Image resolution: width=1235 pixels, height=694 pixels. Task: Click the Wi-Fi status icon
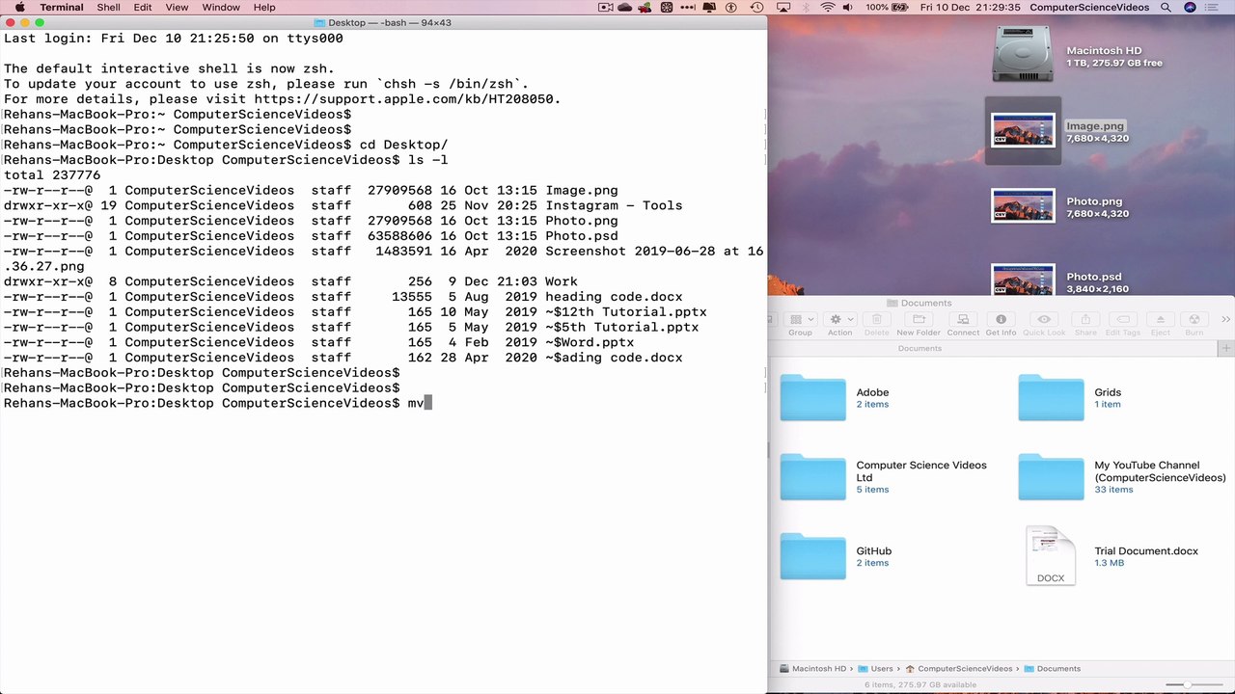[x=828, y=8]
